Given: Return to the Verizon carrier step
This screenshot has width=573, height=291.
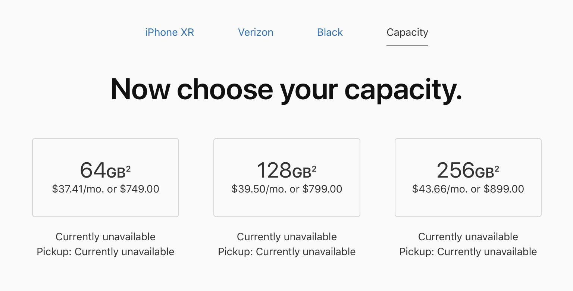Looking at the screenshot, I should pos(256,32).
